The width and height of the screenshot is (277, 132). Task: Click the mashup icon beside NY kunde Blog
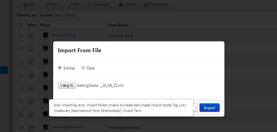45,35
